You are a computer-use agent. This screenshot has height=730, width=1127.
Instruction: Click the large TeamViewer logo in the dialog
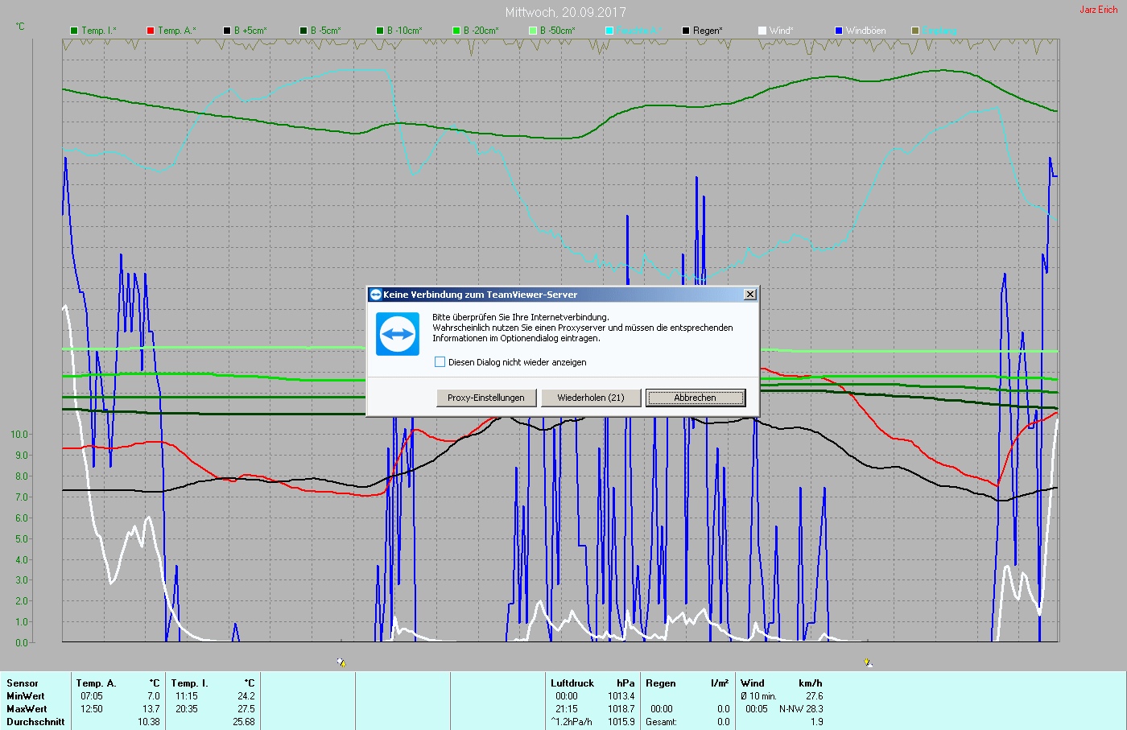click(x=398, y=334)
